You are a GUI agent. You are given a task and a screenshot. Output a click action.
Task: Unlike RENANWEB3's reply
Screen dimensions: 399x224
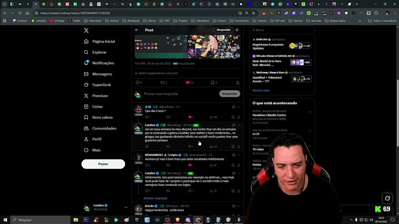click(190, 165)
